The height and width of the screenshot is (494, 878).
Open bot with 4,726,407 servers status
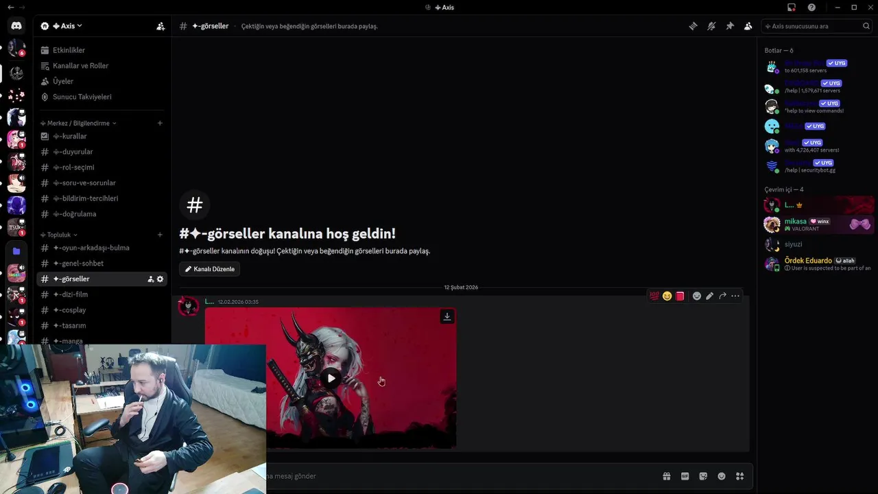click(818, 146)
